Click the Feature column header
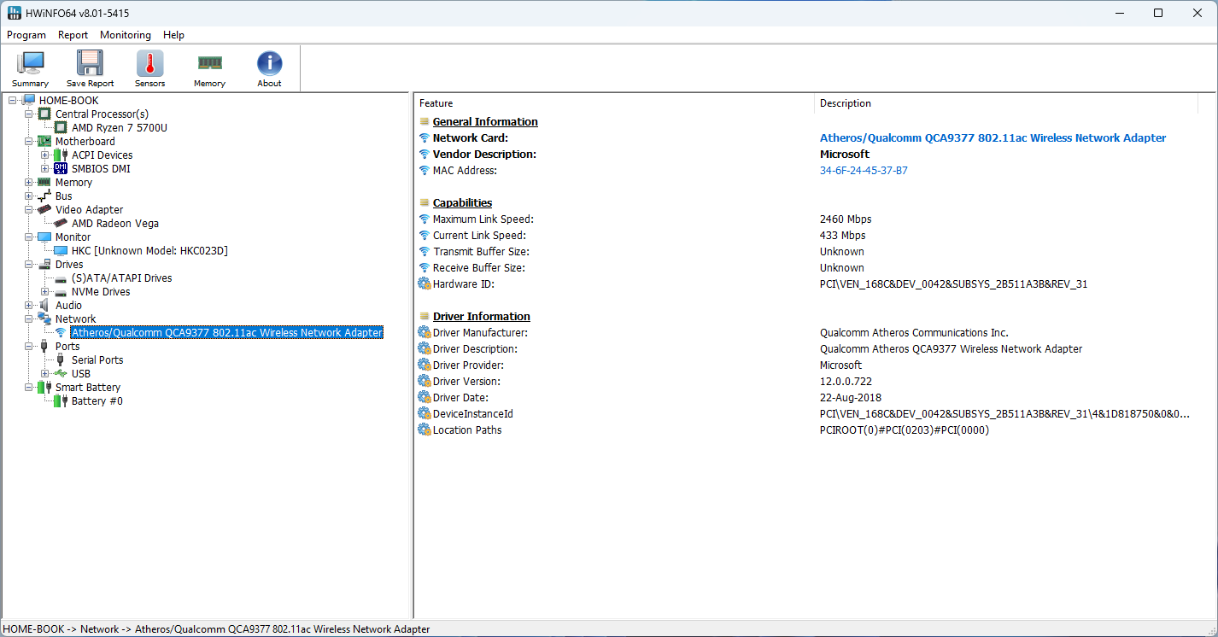 [x=614, y=103]
